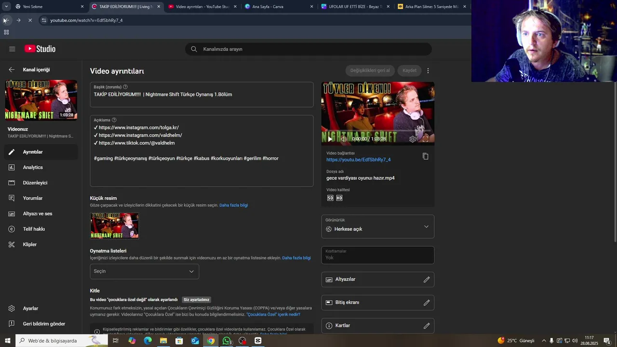Expand the Oynatma listeleri Seçin dropdown
Screen dimensions: 617x347
(145, 271)
